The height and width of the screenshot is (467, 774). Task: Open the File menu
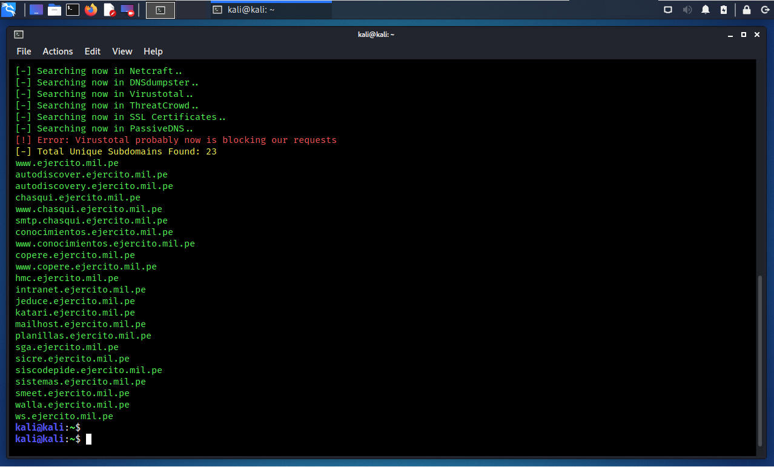coord(24,51)
